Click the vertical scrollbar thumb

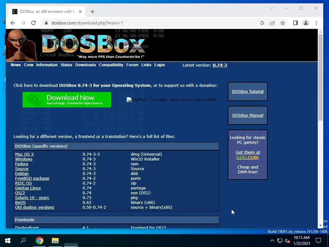pos(320,78)
